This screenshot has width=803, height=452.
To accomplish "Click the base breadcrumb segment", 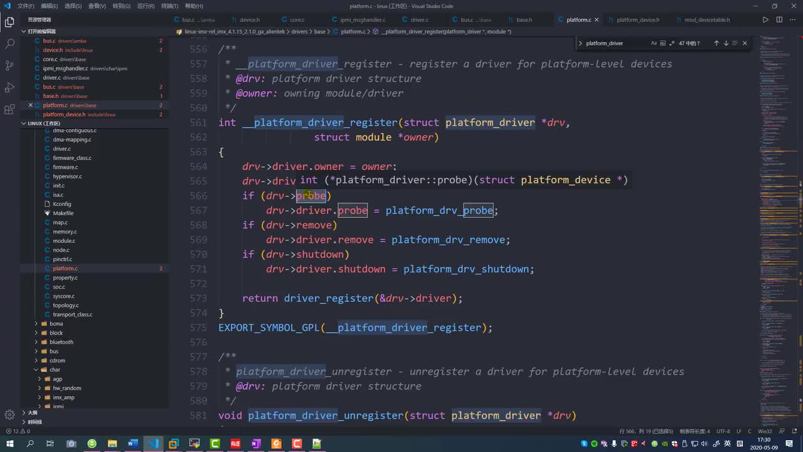I will tap(319, 31).
